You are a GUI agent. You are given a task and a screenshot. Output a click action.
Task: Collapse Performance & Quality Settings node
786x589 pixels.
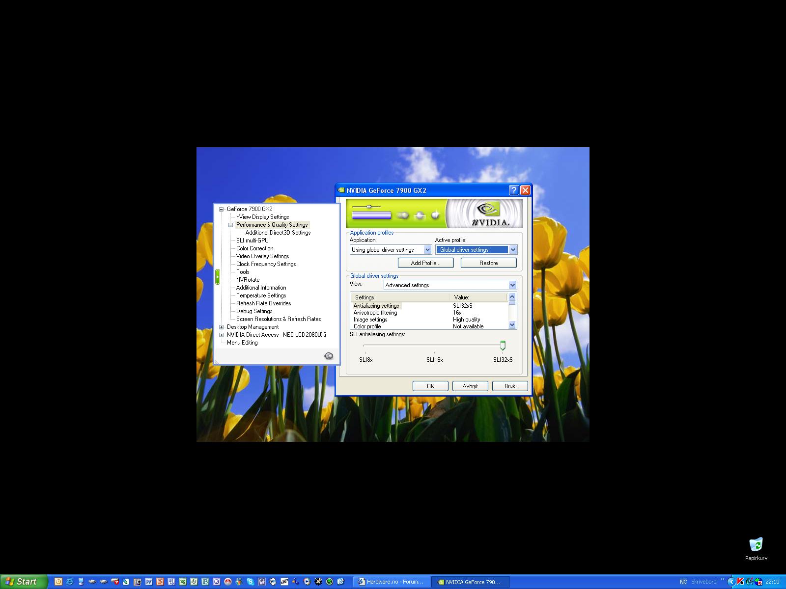[230, 225]
